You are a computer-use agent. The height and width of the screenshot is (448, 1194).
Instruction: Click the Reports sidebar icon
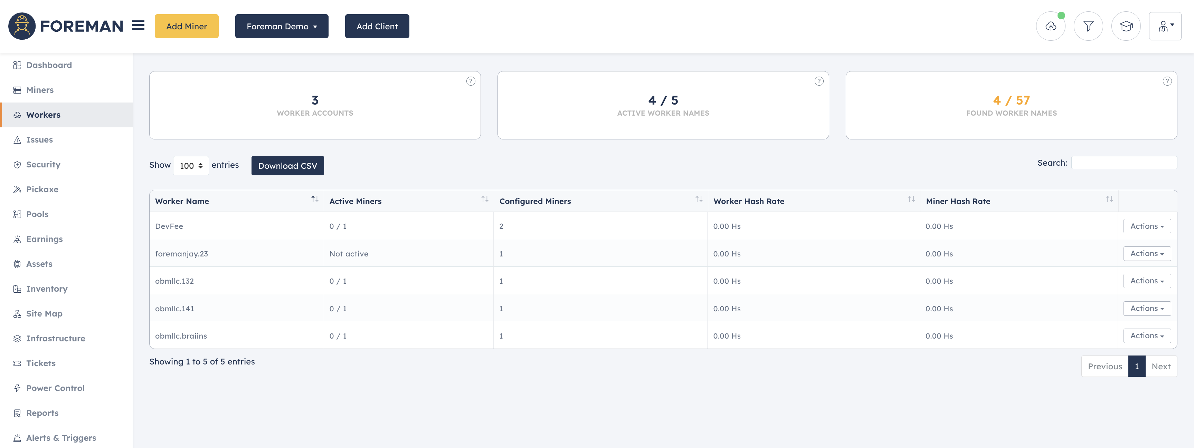click(x=17, y=413)
